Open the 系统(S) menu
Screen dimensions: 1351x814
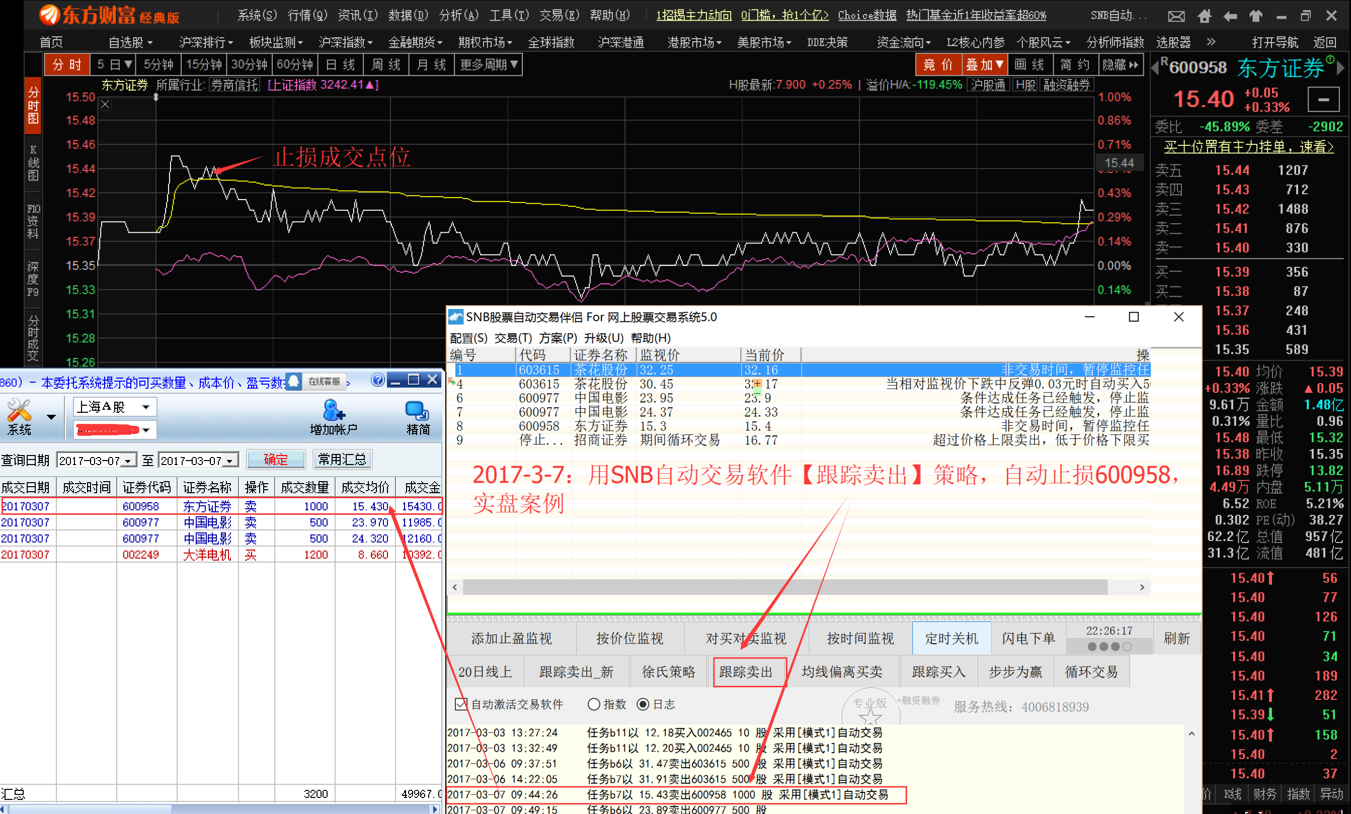click(x=257, y=15)
